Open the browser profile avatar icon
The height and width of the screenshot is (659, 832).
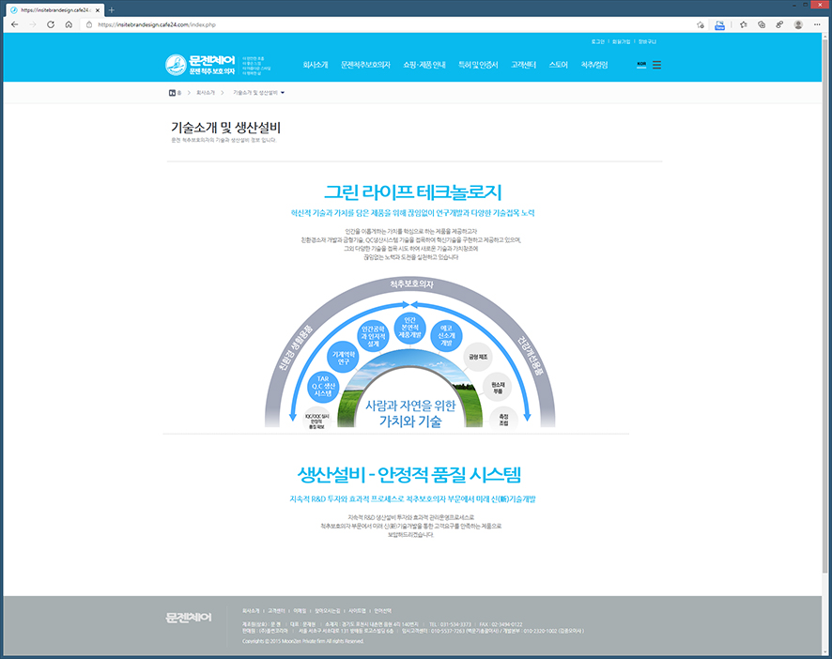click(797, 24)
